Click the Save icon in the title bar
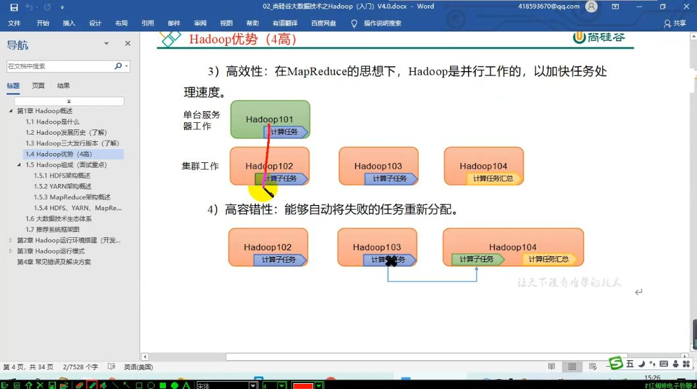The height and width of the screenshot is (389, 697). [x=14, y=7]
